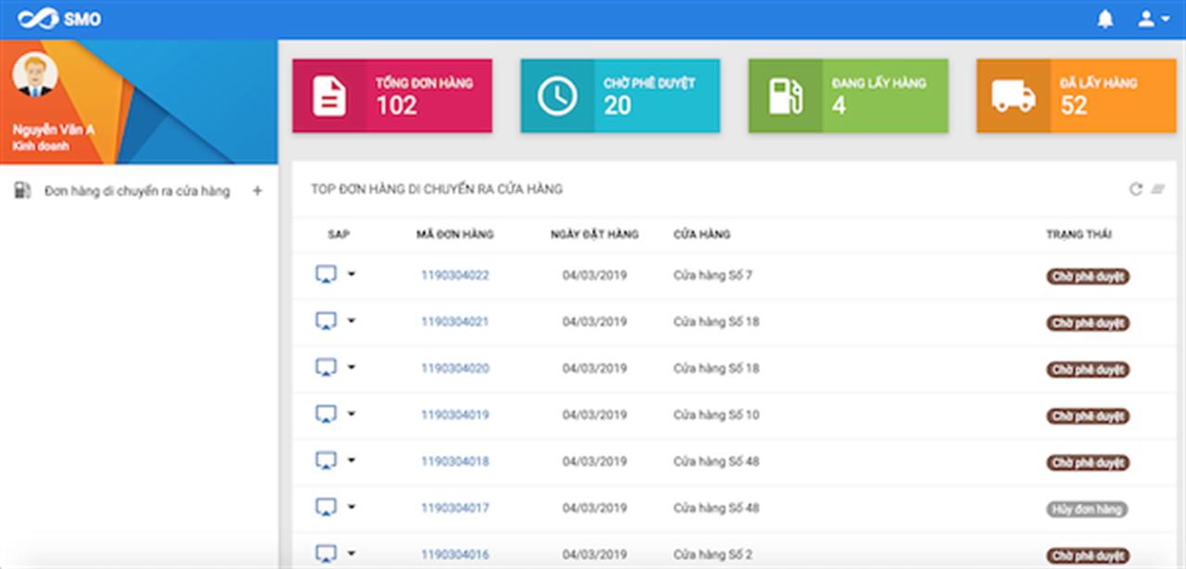The width and height of the screenshot is (1186, 569).
Task: Open the Chờ phê duyệt 20 card
Action: click(620, 95)
